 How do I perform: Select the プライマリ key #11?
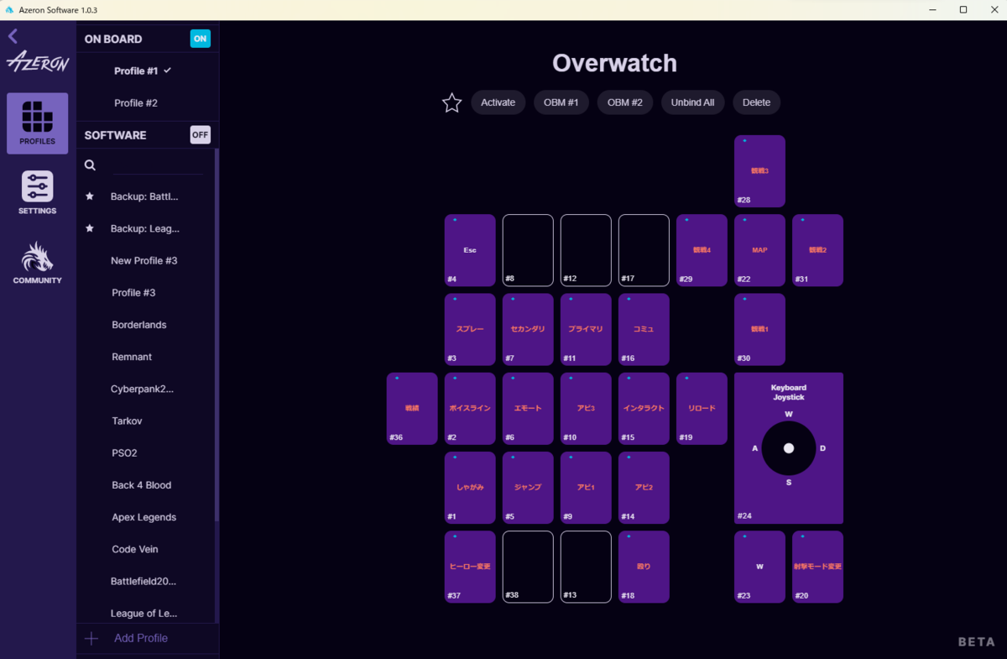point(586,329)
